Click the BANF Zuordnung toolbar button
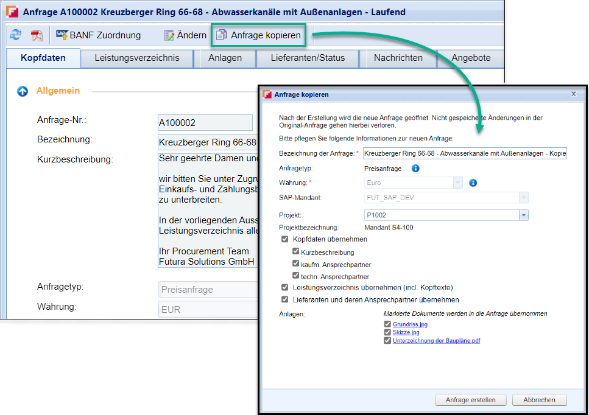 pyautogui.click(x=99, y=35)
